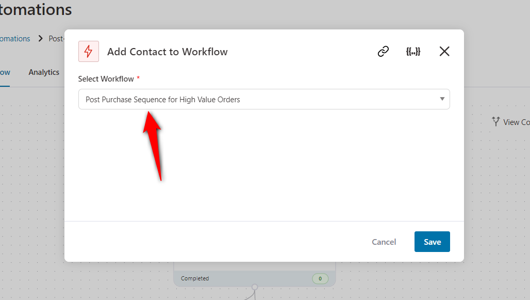The width and height of the screenshot is (530, 300).
Task: Click the blue Save button
Action: [x=432, y=242]
